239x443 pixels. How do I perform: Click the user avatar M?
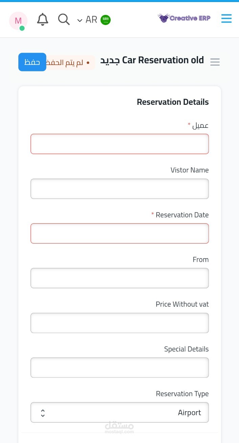click(x=18, y=21)
